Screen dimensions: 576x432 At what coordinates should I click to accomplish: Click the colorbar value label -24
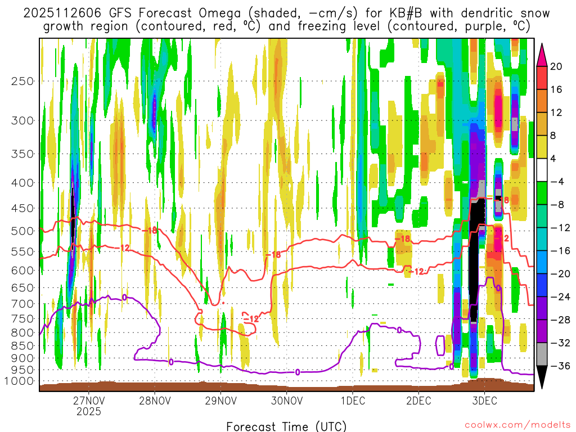point(560,297)
